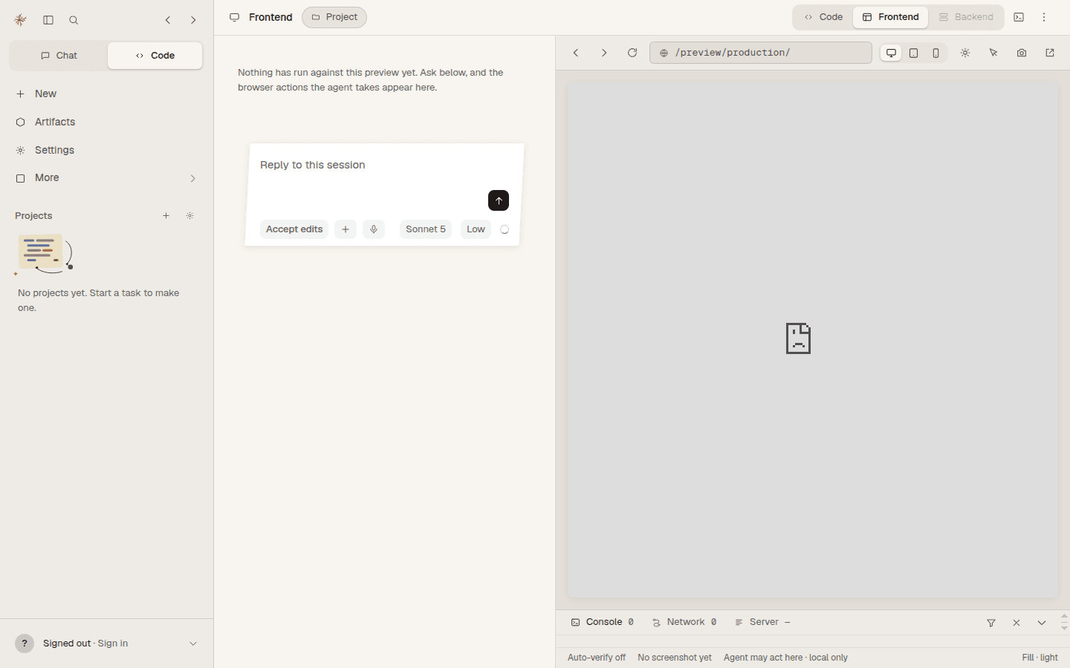1070x668 pixels.
Task: Toggle Accept edits mode
Action: pyautogui.click(x=294, y=229)
